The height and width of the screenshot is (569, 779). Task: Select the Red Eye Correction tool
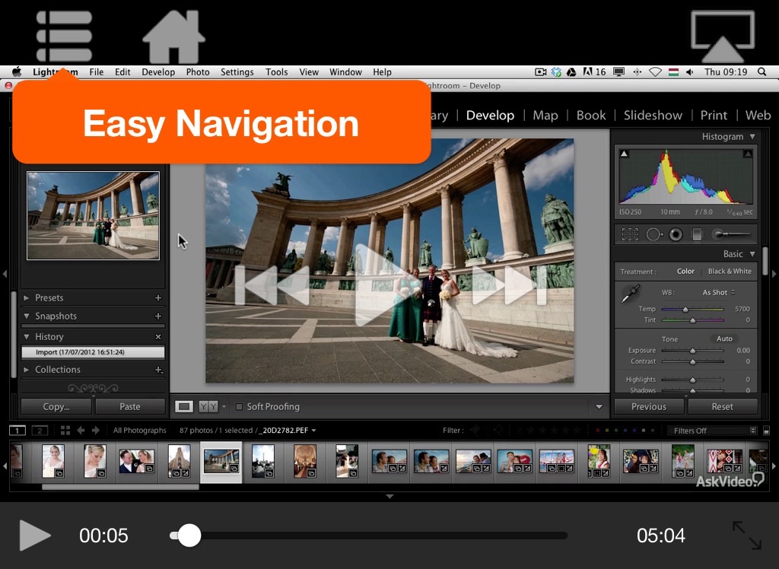click(675, 235)
